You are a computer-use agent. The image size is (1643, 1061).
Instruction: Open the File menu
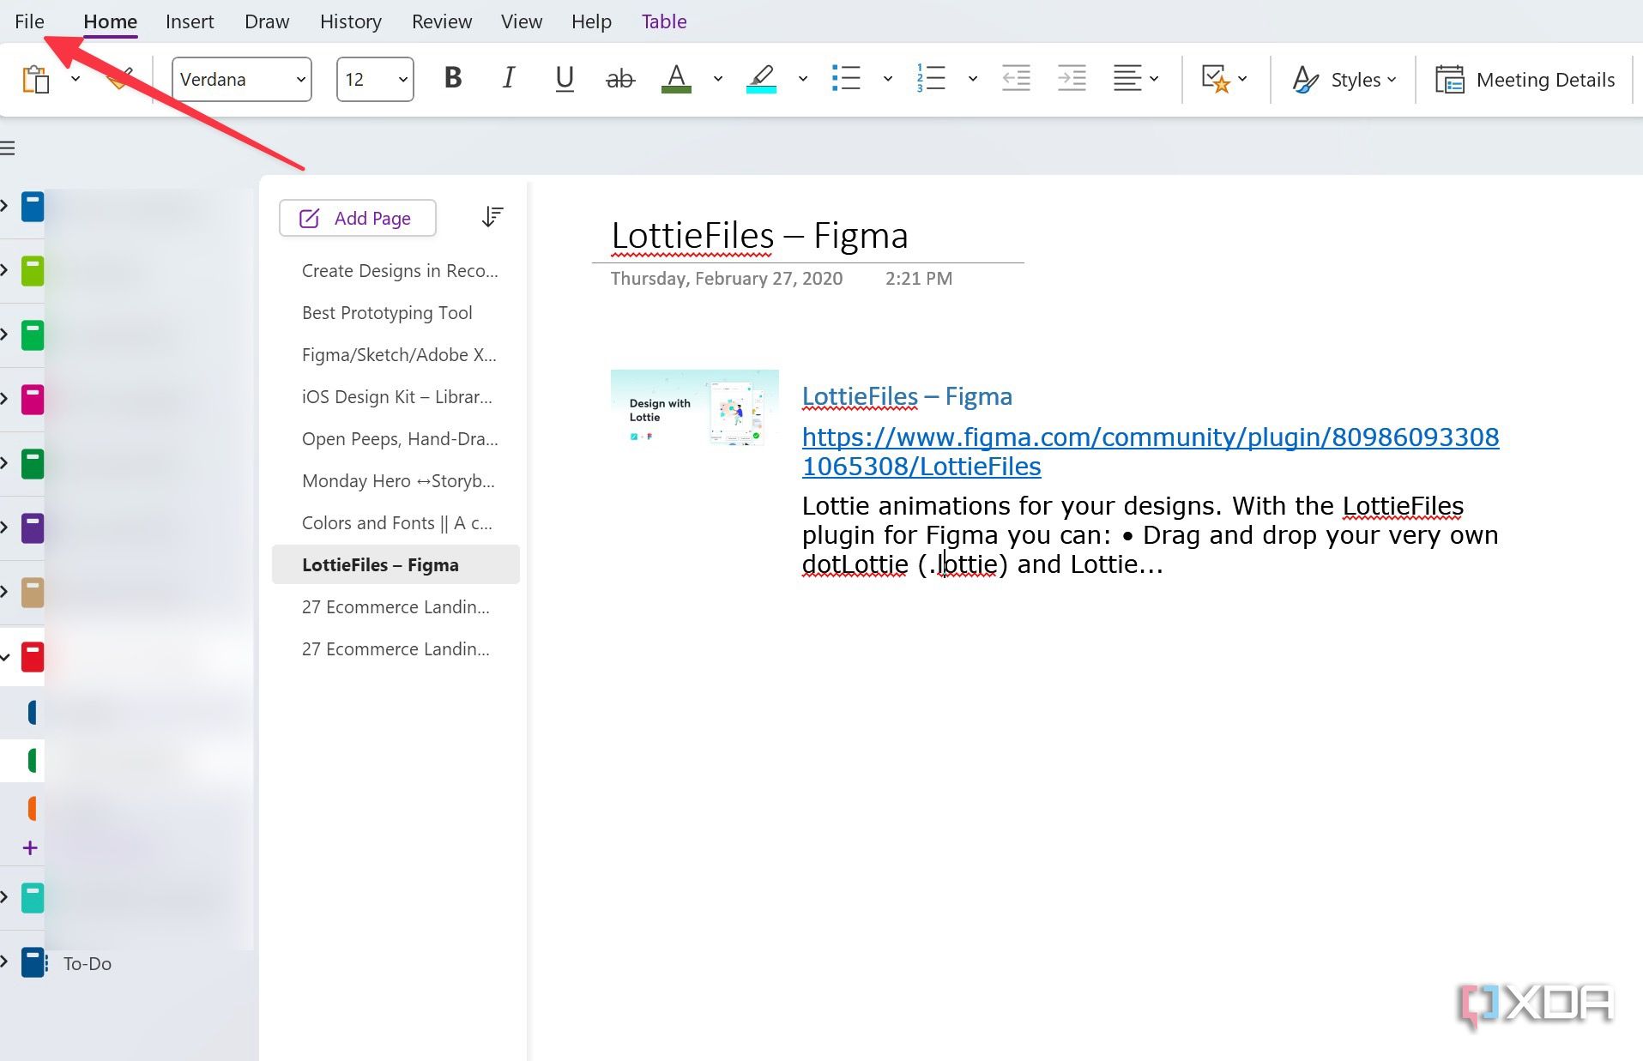point(28,21)
